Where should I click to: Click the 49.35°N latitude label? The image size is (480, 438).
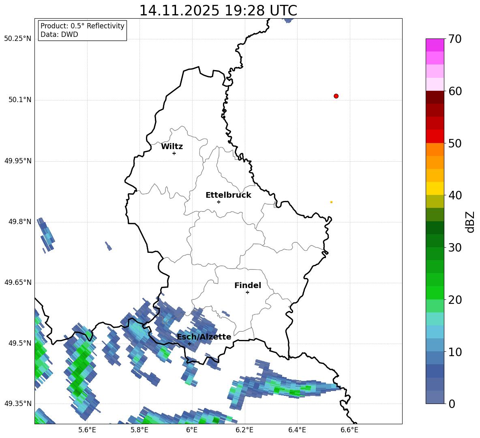pos(18,404)
